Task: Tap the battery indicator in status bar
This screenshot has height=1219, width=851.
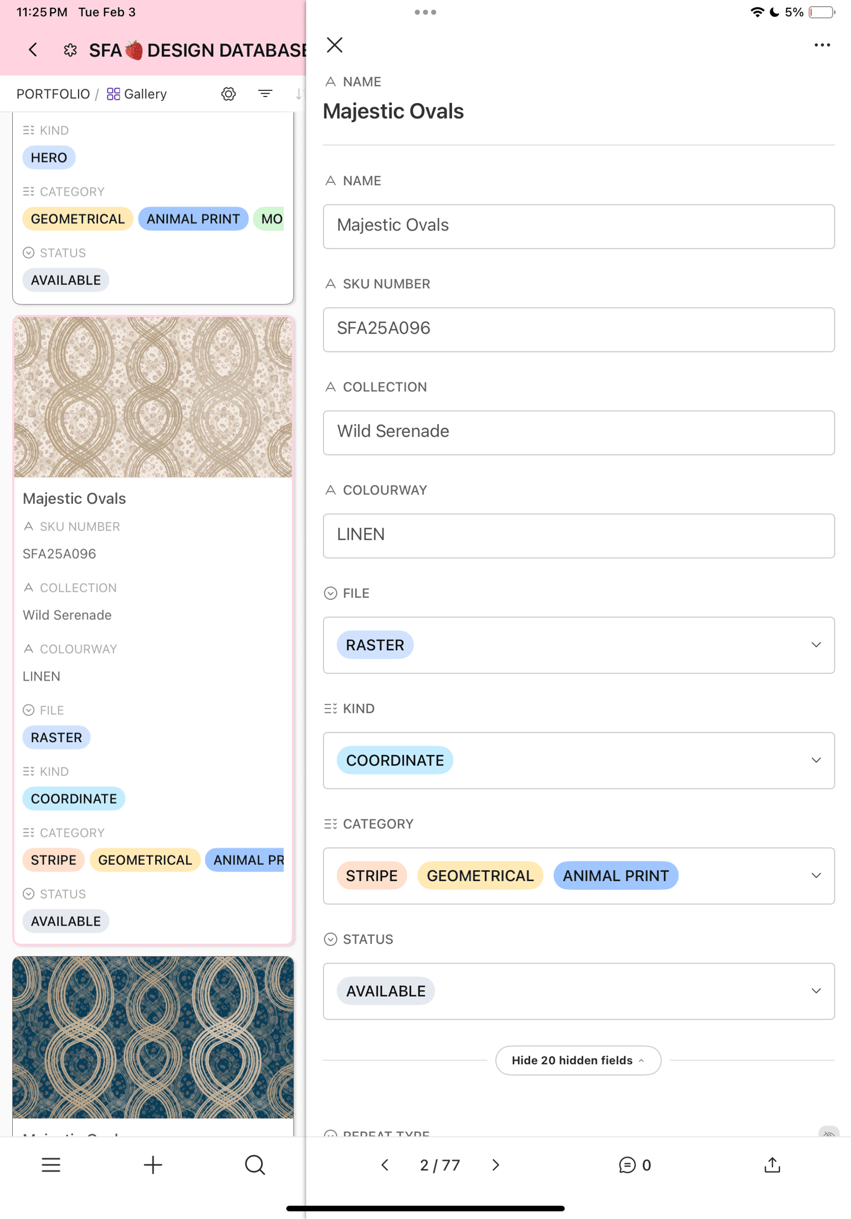Action: 822,12
